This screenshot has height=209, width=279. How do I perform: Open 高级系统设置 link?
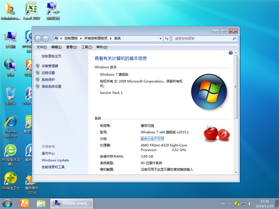pyautogui.click(x=51, y=86)
